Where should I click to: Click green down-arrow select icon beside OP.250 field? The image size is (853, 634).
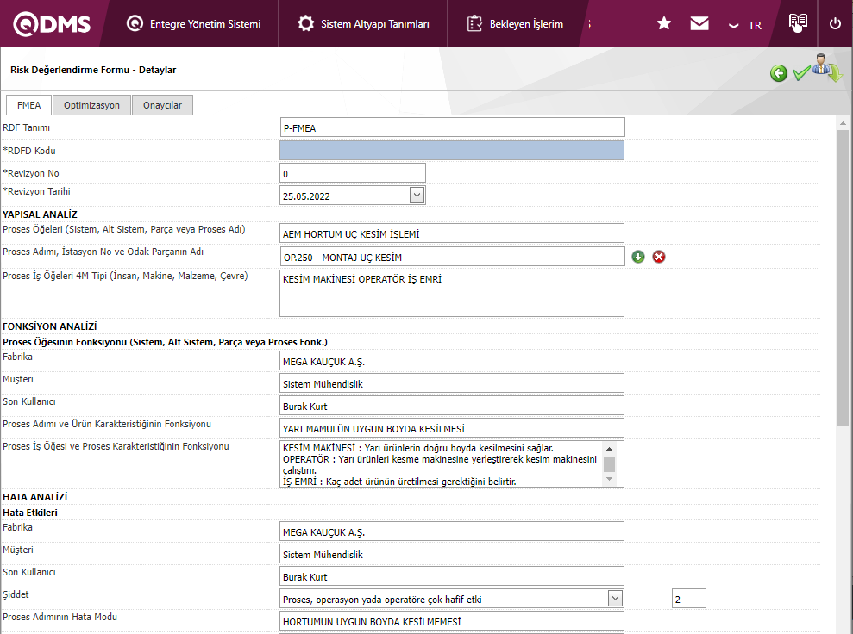(638, 257)
